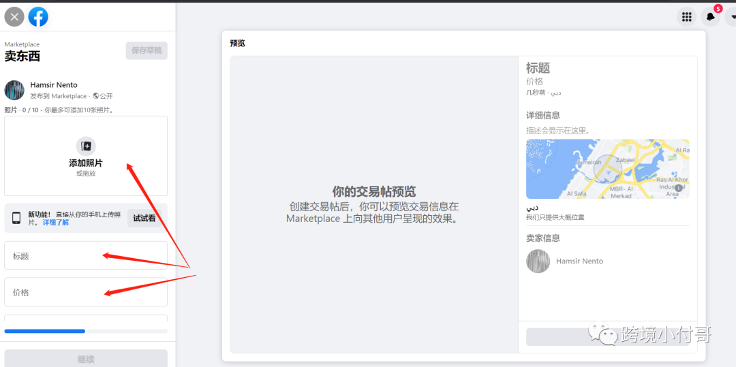The height and width of the screenshot is (367, 736).
Task: Click the 试试看 button
Action: coord(144,218)
